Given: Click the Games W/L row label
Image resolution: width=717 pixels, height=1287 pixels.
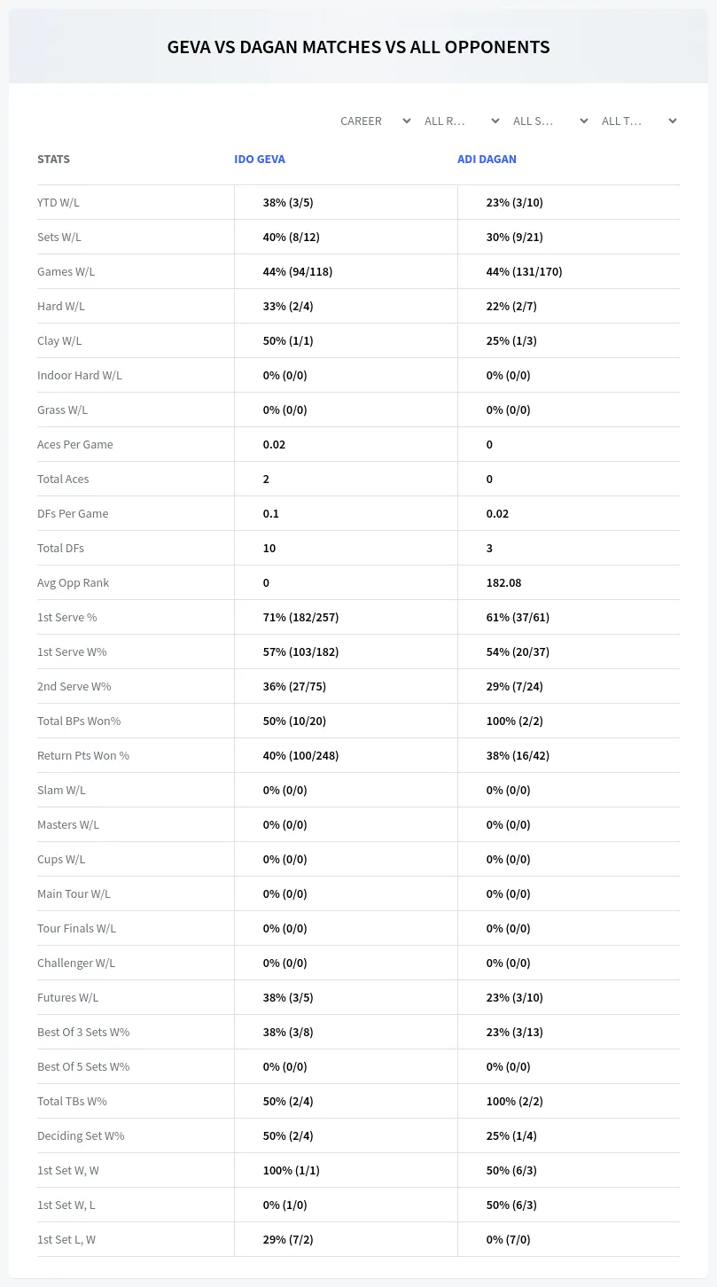Looking at the screenshot, I should point(66,271).
